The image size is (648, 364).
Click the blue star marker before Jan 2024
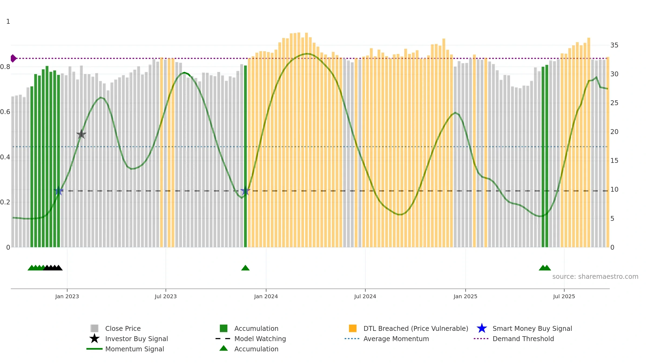[x=245, y=191]
